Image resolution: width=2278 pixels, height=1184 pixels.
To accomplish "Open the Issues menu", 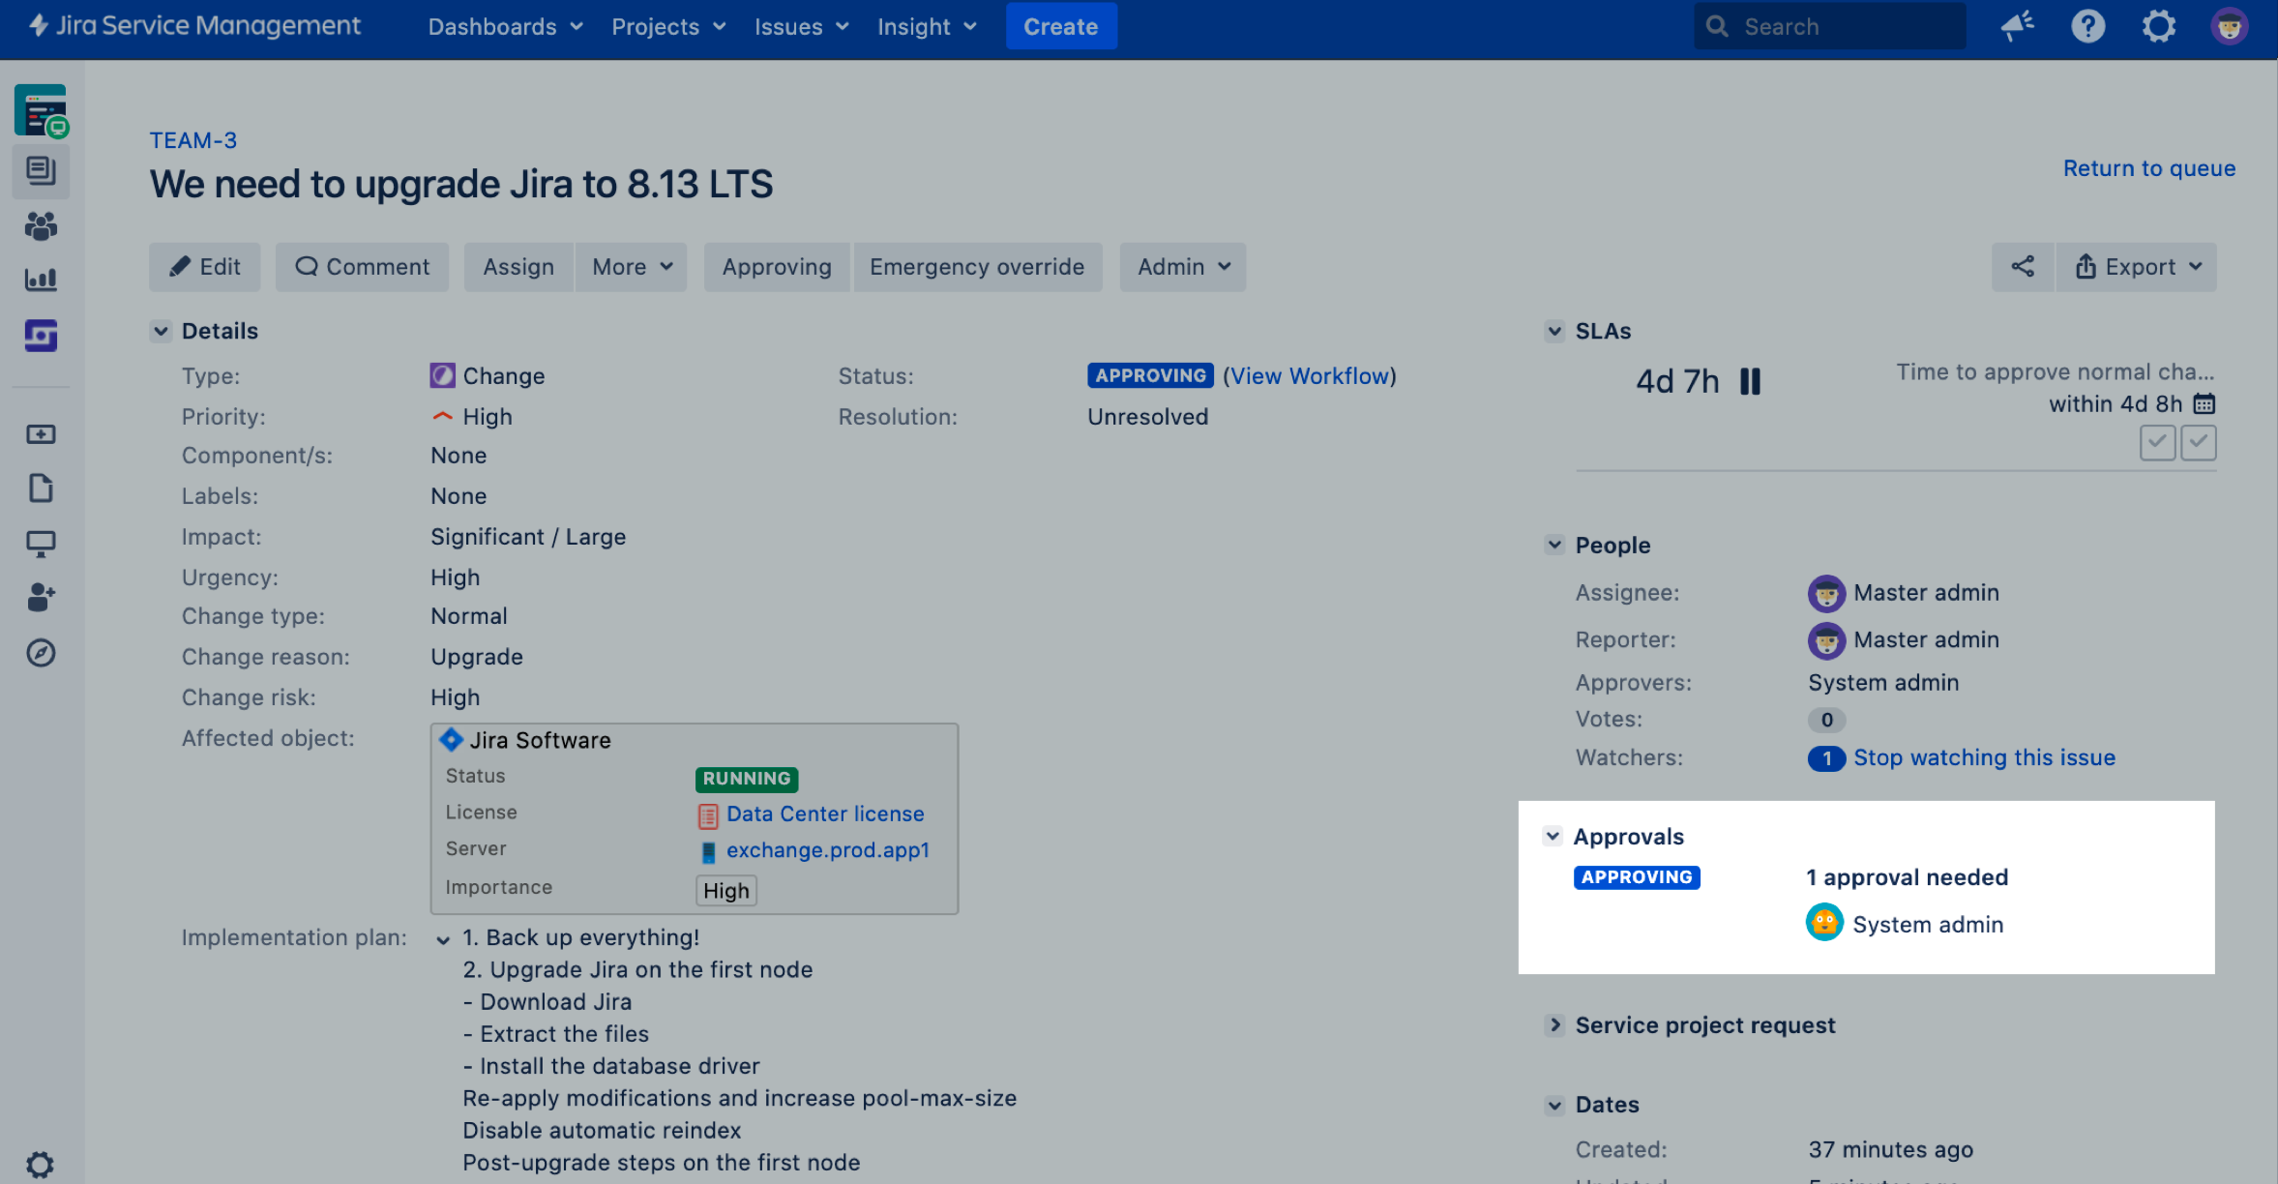I will click(802, 26).
